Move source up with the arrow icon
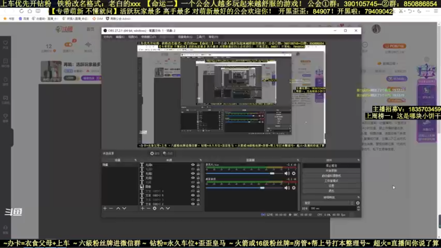Viewport: 441px width, 248px height. click(x=162, y=208)
